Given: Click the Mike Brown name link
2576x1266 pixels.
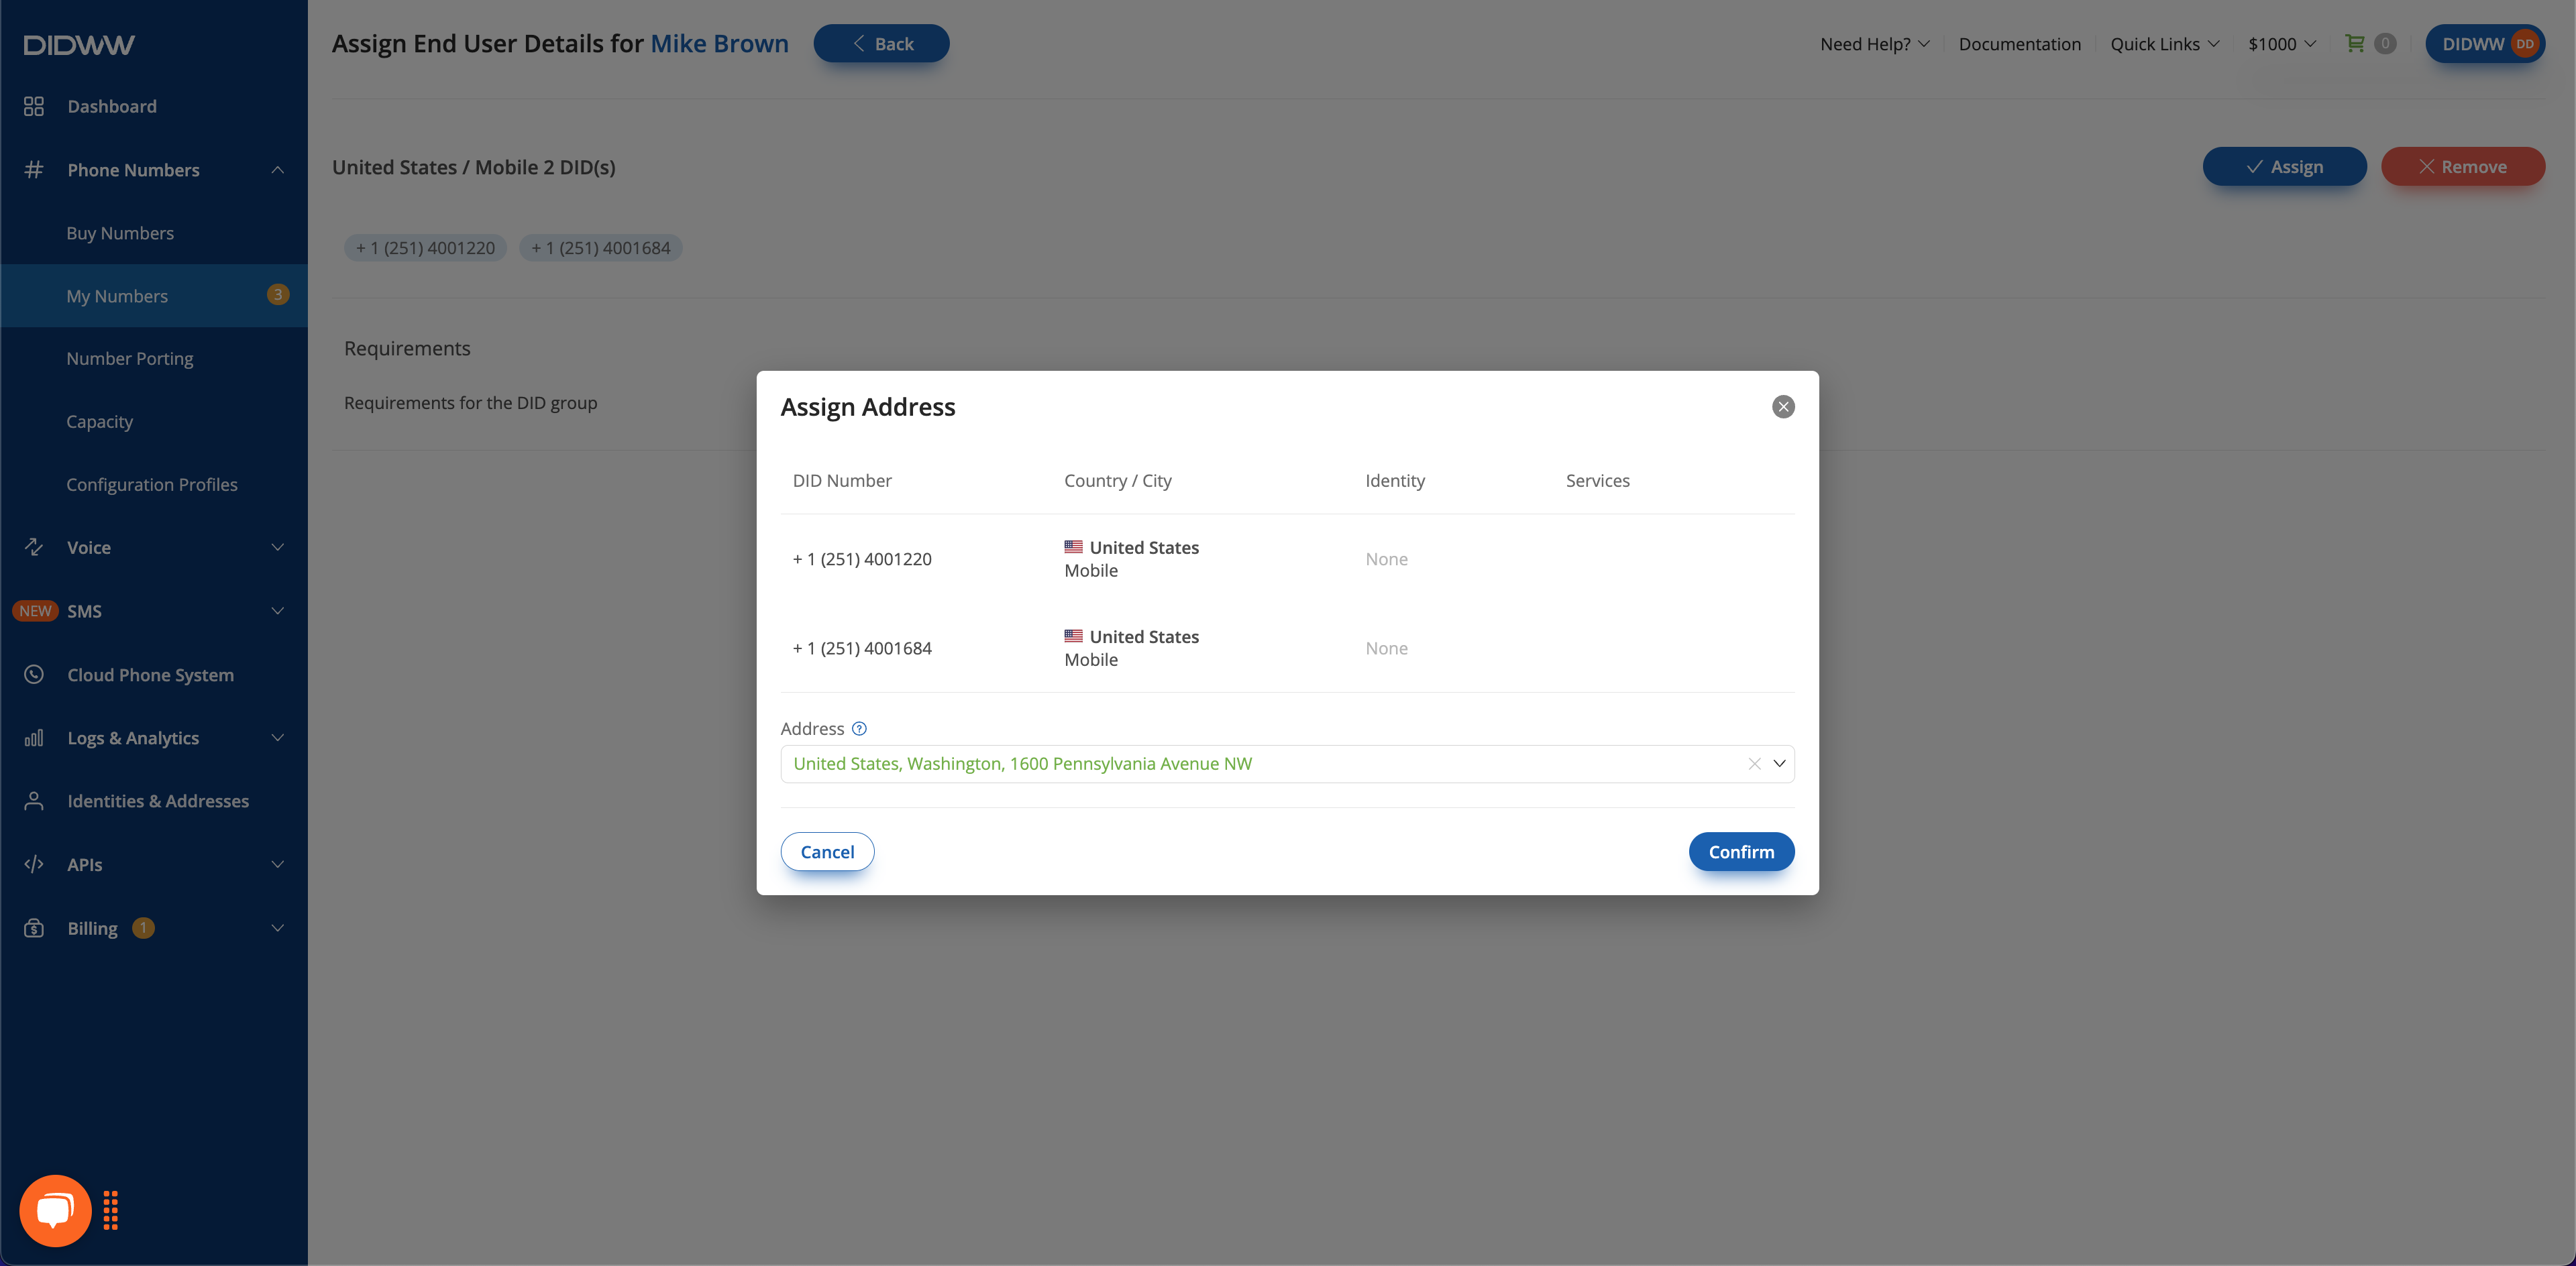Looking at the screenshot, I should coord(719,43).
